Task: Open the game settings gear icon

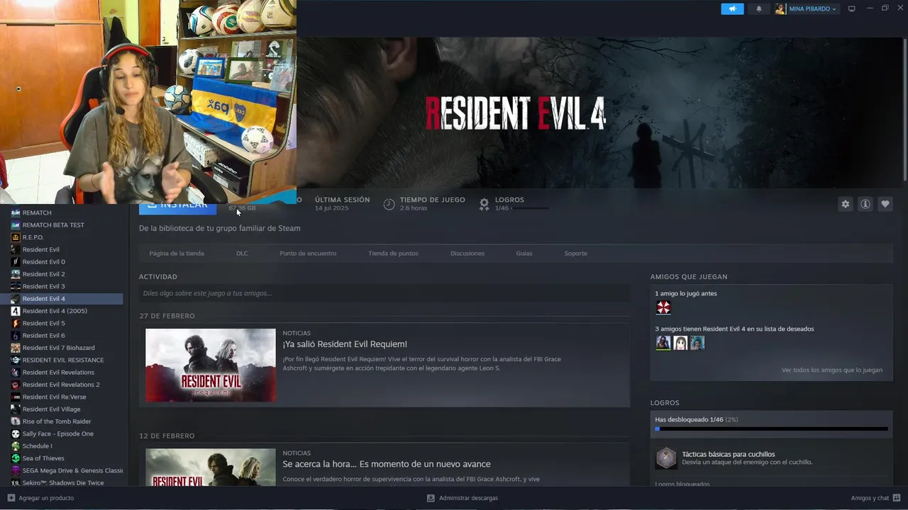Action: coord(845,204)
